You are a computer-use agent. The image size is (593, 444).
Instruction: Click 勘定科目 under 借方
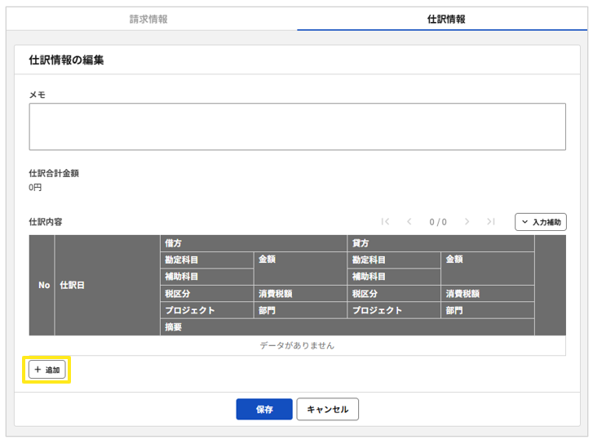tap(207, 260)
